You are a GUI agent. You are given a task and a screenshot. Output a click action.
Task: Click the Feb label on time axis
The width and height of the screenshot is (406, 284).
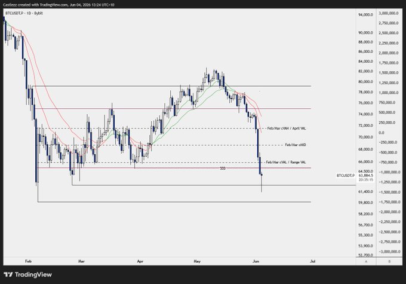tap(28, 261)
